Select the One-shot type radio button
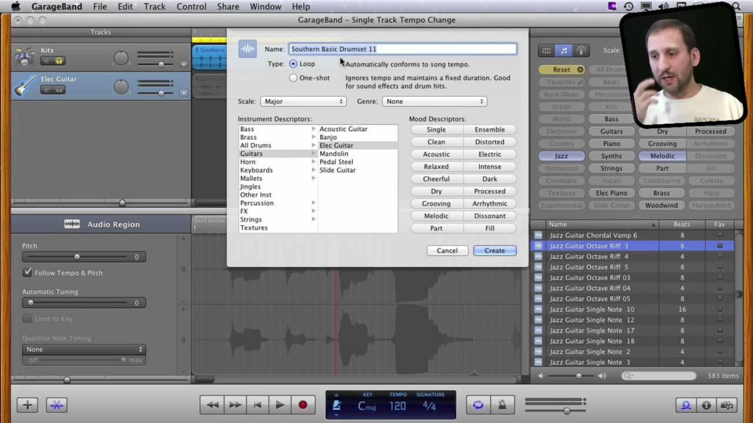The height and width of the screenshot is (423, 753). tap(293, 78)
